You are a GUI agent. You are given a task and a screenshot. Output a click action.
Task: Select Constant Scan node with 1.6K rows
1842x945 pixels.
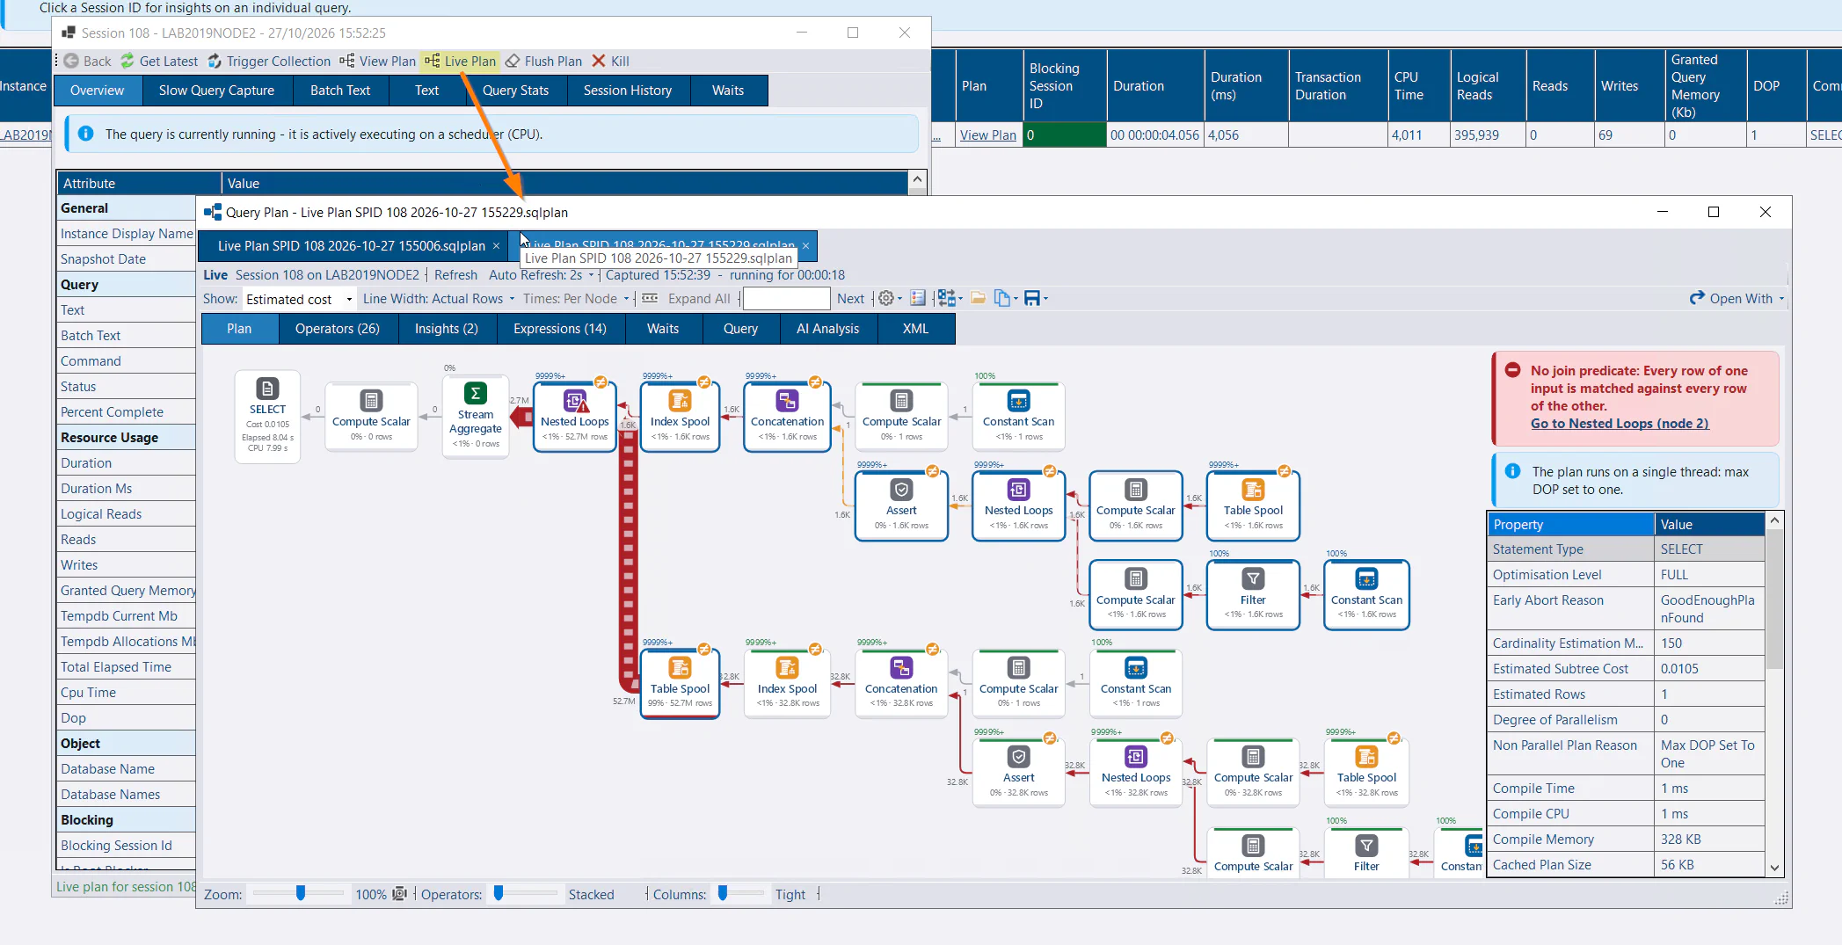(1366, 595)
